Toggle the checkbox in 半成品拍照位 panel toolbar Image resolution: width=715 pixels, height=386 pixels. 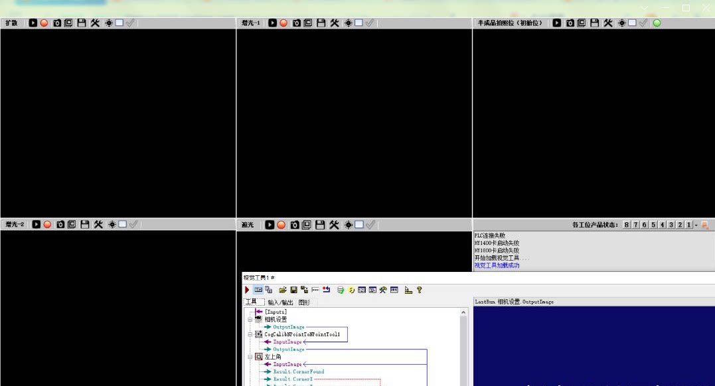[633, 23]
